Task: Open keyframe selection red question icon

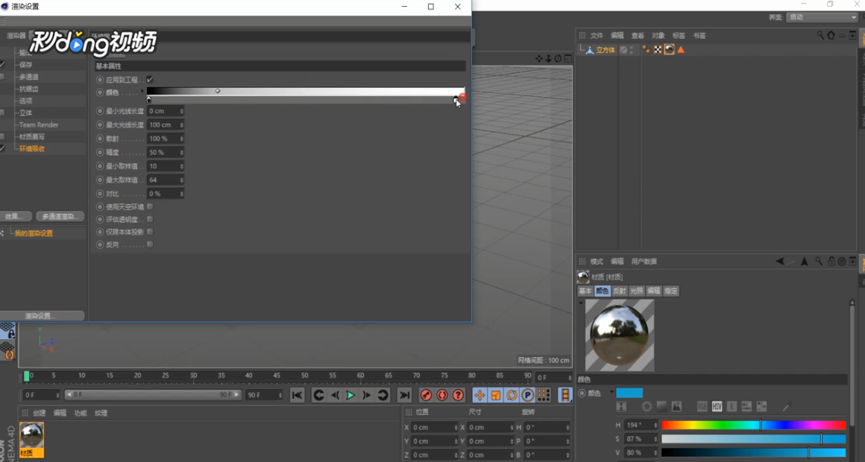Action: point(458,395)
